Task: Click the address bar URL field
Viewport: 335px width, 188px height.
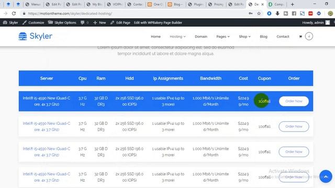Action: click(137, 14)
